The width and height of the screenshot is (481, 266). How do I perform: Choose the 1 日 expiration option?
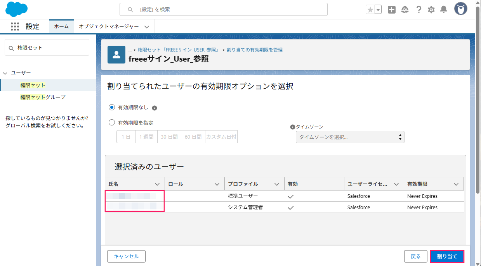(x=126, y=137)
